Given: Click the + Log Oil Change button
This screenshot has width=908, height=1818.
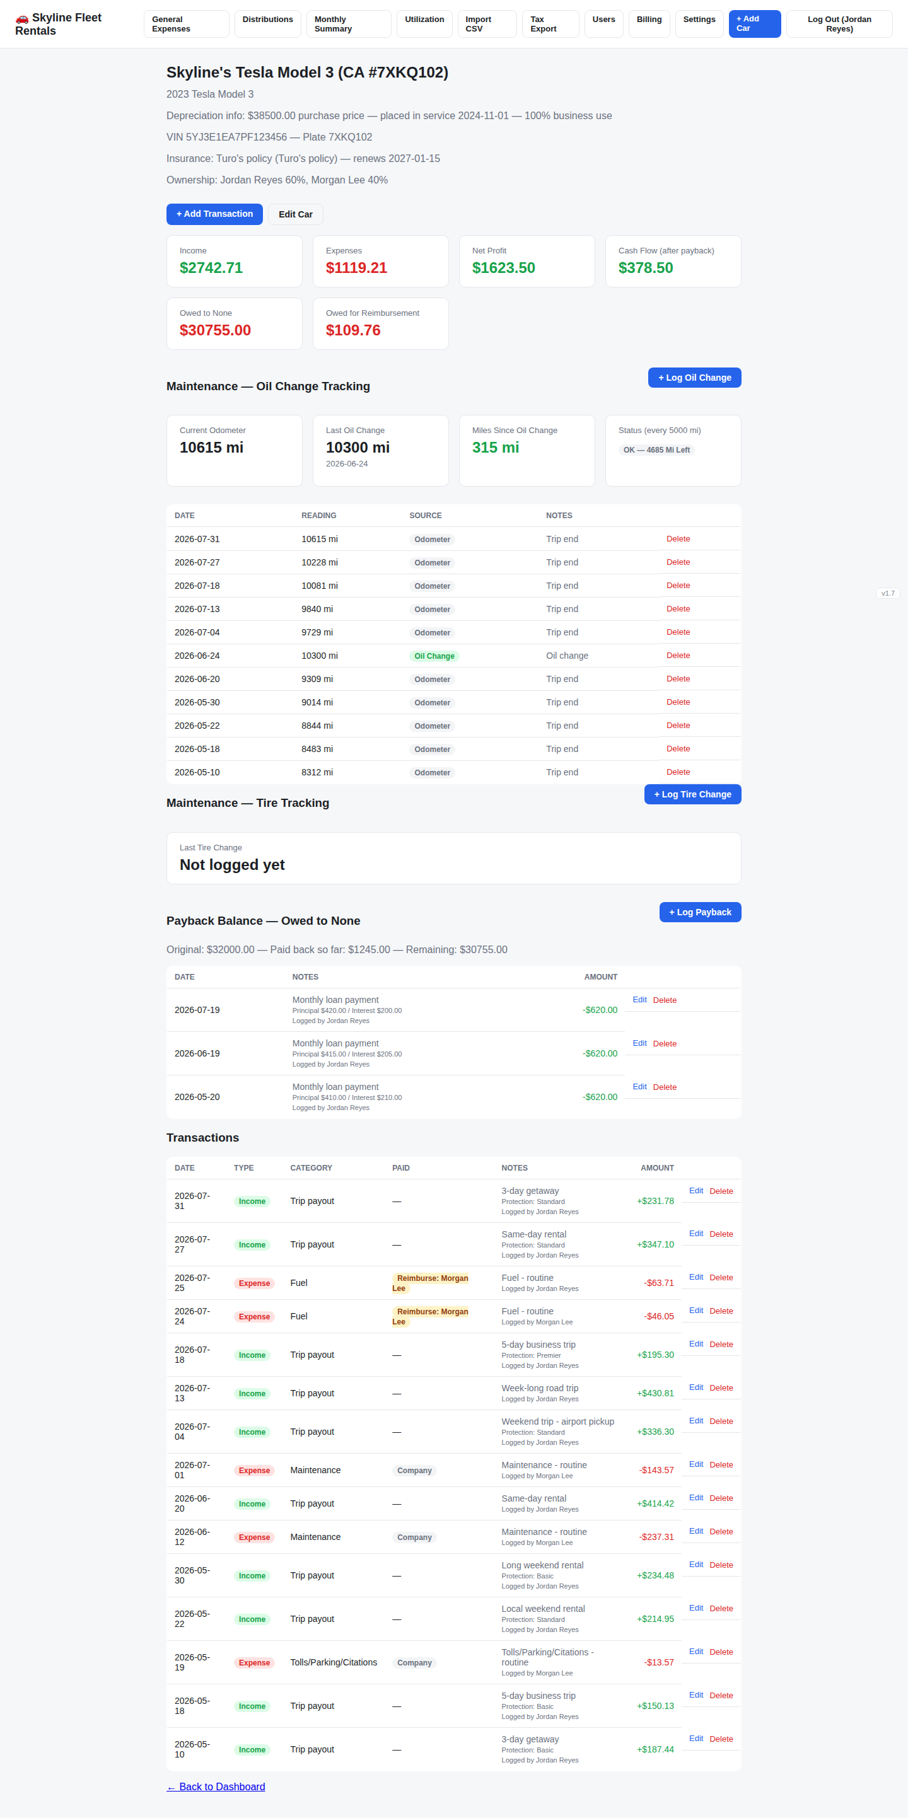Looking at the screenshot, I should point(694,378).
